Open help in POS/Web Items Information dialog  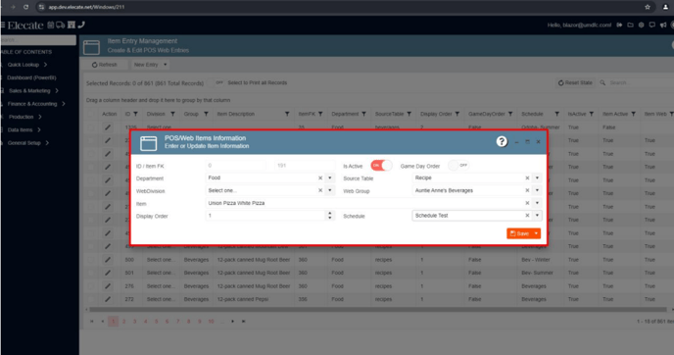tap(502, 141)
